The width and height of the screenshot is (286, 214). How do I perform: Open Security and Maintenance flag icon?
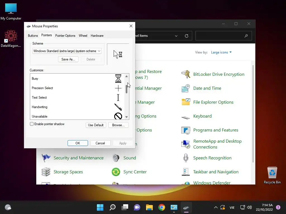click(46, 158)
